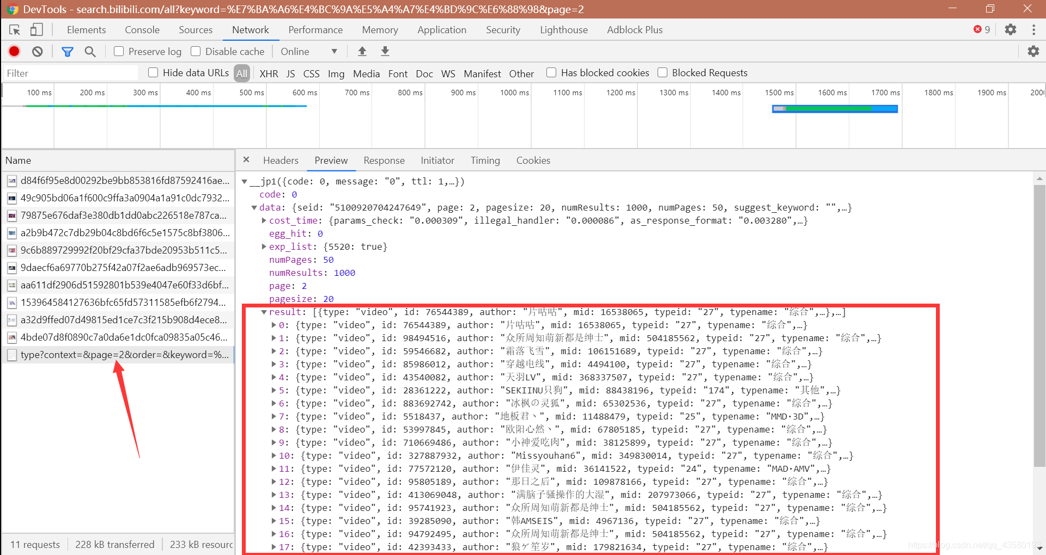Image resolution: width=1046 pixels, height=555 pixels.
Task: Open the Online throttling dropdown
Action: point(309,52)
